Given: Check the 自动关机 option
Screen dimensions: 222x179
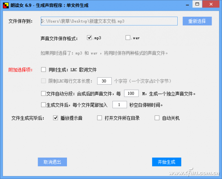Looking at the screenshot, I should pos(157,118).
